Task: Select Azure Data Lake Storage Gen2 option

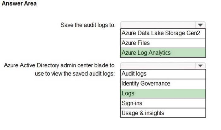Action: [x=163, y=33]
